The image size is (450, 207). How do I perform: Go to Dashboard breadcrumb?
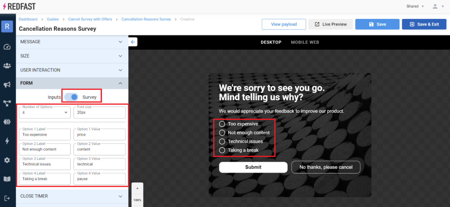click(28, 19)
